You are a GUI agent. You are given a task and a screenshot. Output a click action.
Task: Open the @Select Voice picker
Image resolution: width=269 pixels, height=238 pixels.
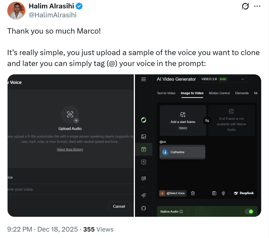pyautogui.click(x=173, y=193)
